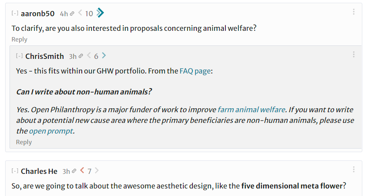Upvote Charles He's comment
375x196 pixels.
[97, 171]
